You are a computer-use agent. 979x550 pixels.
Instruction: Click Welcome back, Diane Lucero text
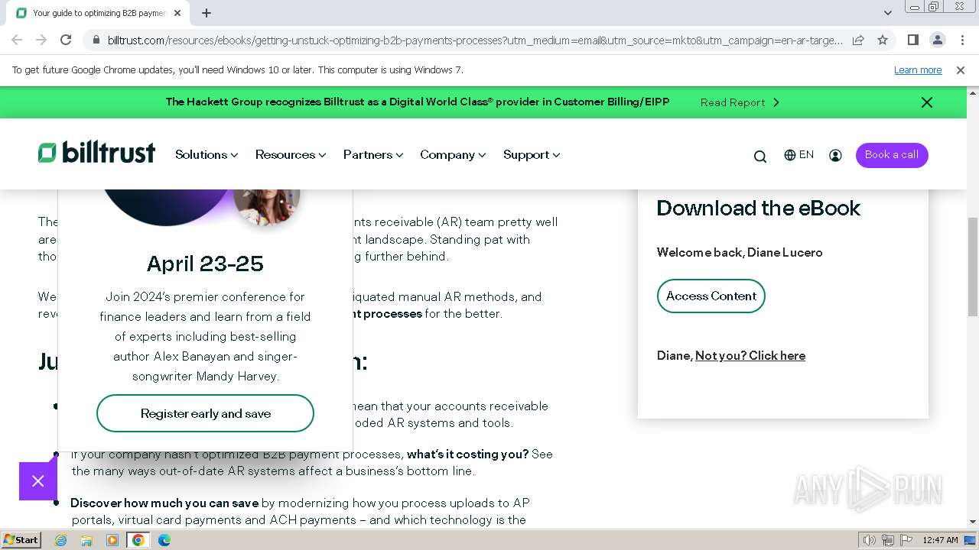[740, 253]
